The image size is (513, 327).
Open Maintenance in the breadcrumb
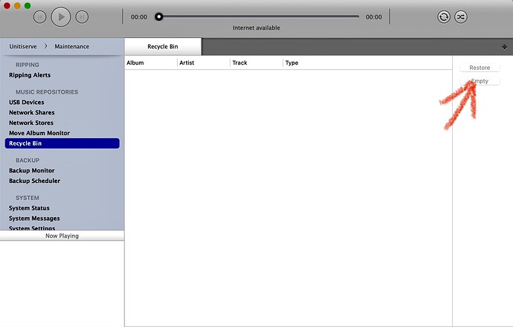71,47
